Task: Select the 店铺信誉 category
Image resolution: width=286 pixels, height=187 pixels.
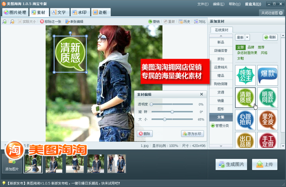Action: pyautogui.click(x=221, y=51)
